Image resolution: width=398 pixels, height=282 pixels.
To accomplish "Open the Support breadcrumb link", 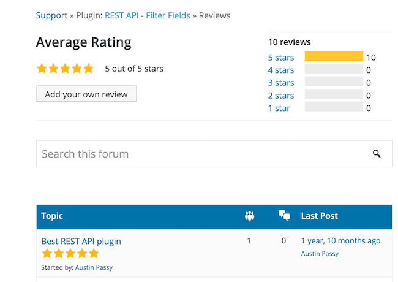I will click(x=52, y=15).
